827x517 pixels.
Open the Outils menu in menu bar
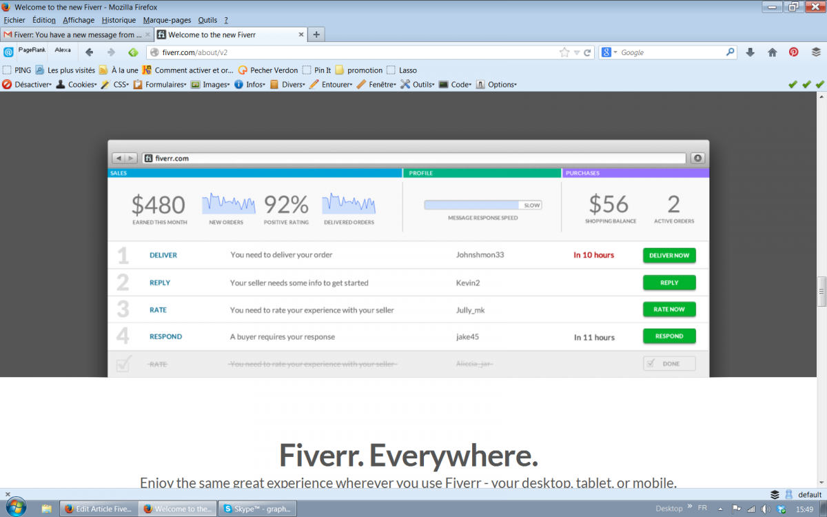pos(207,20)
